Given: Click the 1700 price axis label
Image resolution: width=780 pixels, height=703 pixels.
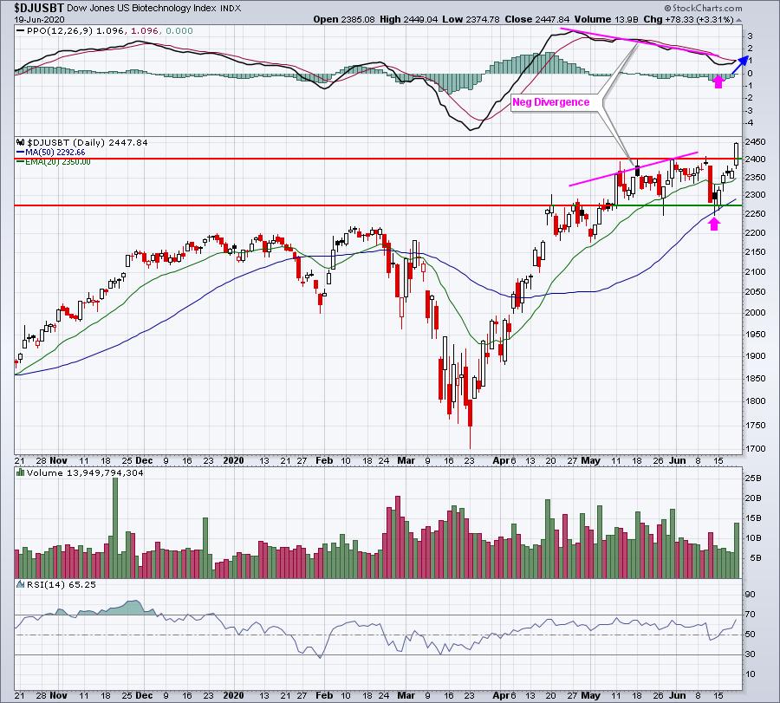Looking at the screenshot, I should click(x=755, y=448).
